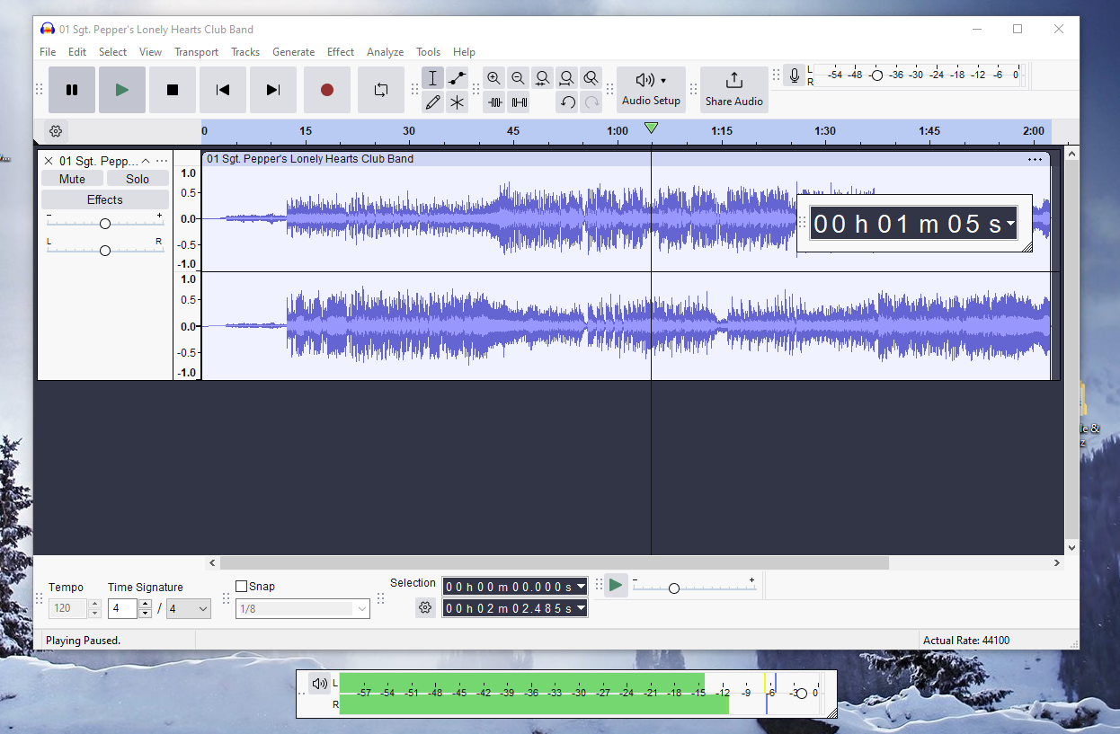Image resolution: width=1120 pixels, height=734 pixels.
Task: Open the time signature denominator dropdown
Action: [x=188, y=608]
